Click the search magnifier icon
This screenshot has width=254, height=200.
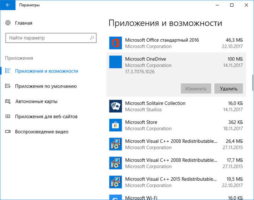91,38
